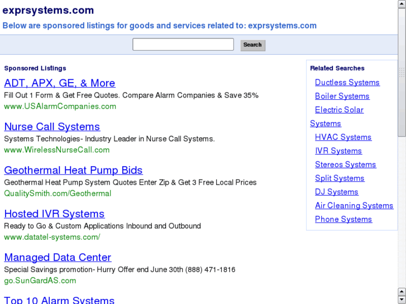Screen dimensions: 406x304
Task: Select Boiler Systems related search
Action: [x=342, y=96]
